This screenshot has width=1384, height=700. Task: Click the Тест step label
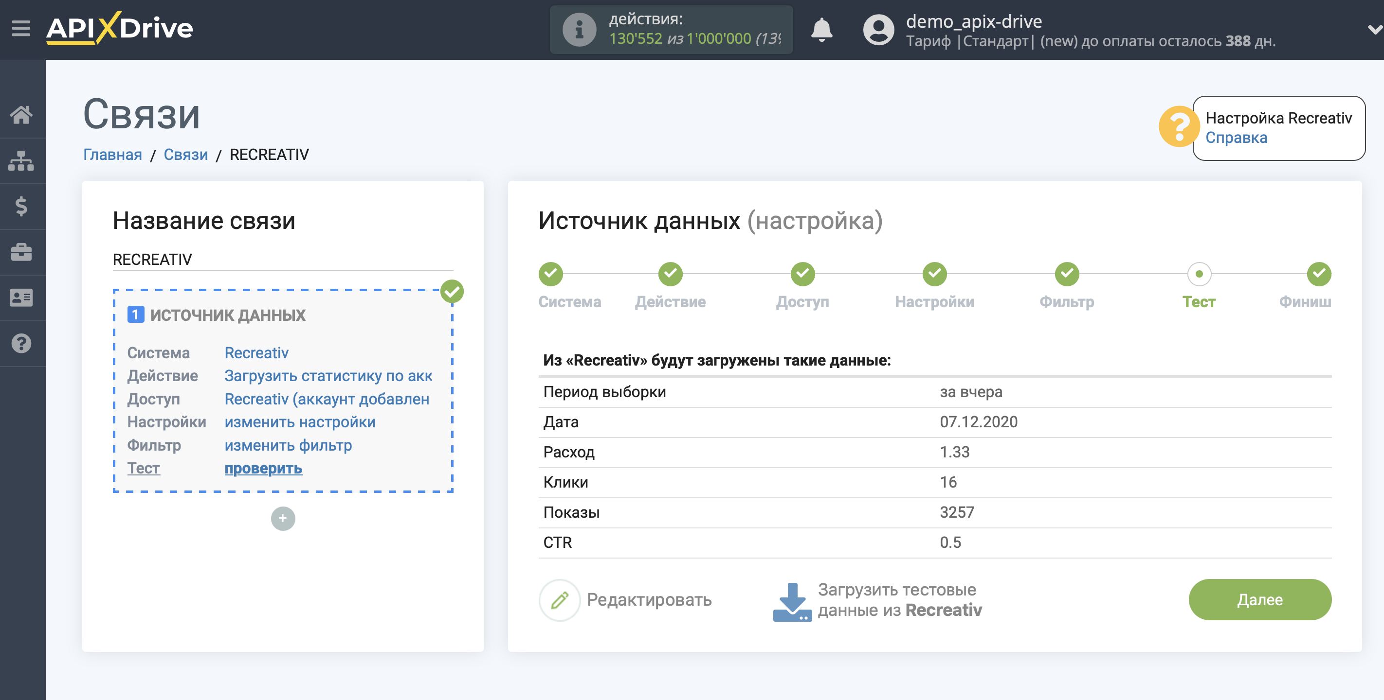point(1199,302)
